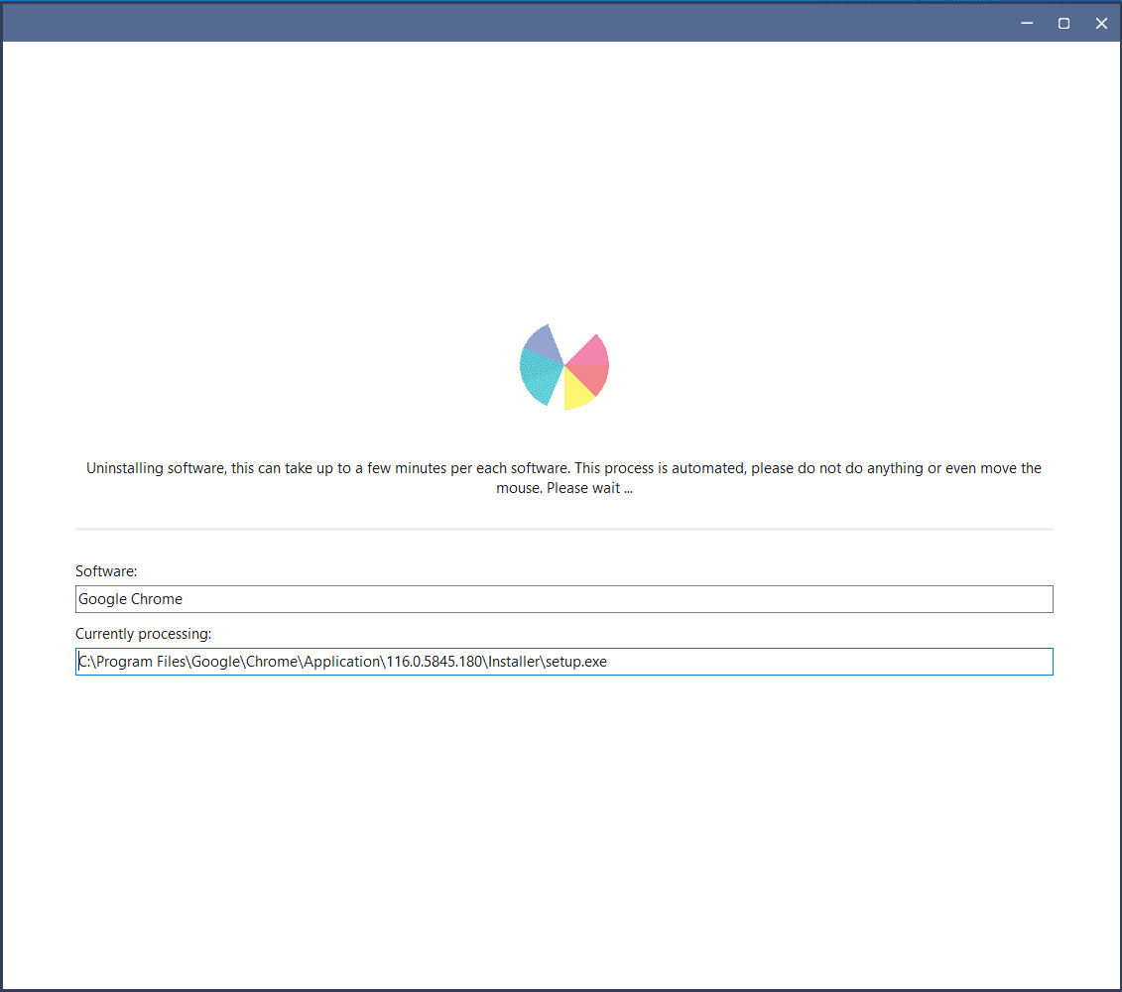Image resolution: width=1122 pixels, height=992 pixels.
Task: Click the Currently processing path field
Action: point(563,662)
